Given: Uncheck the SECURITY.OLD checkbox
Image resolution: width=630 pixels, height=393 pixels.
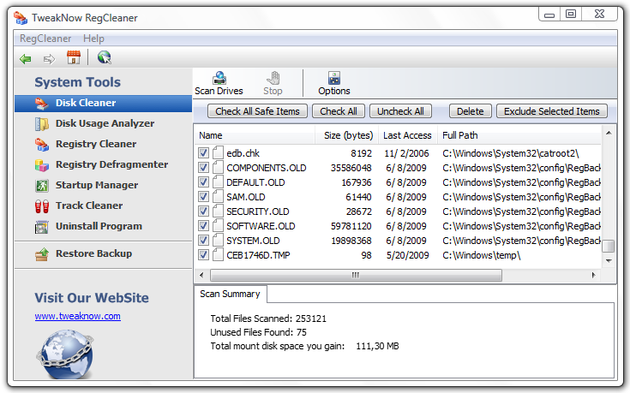Looking at the screenshot, I should coord(203,211).
